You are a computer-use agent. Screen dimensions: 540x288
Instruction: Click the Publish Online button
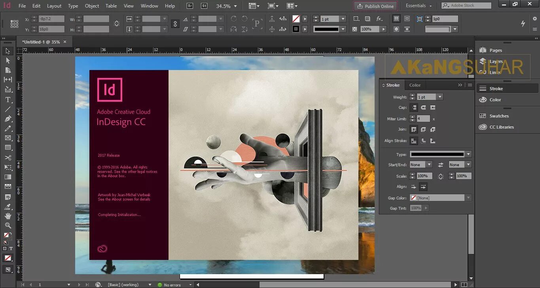click(x=375, y=6)
